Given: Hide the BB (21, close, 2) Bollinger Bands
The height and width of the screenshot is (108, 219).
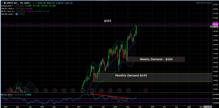Looking at the screenshot, I should click(x=17, y=11).
